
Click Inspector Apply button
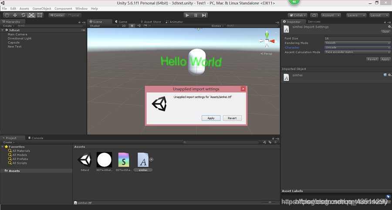tap(385, 59)
